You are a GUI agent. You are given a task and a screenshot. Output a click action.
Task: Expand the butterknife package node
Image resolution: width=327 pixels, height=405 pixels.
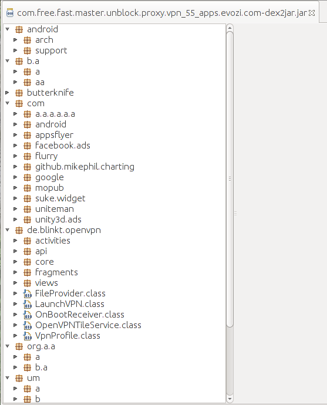point(7,93)
